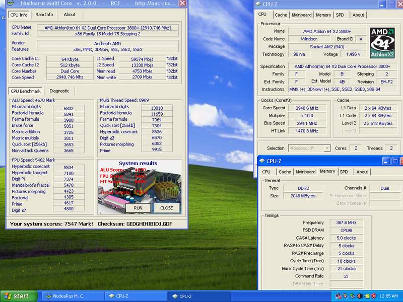Image resolution: width=403 pixels, height=302 pixels.
Task: Click the L1 Speed 59574 Mb/s value
Action: 142,59
